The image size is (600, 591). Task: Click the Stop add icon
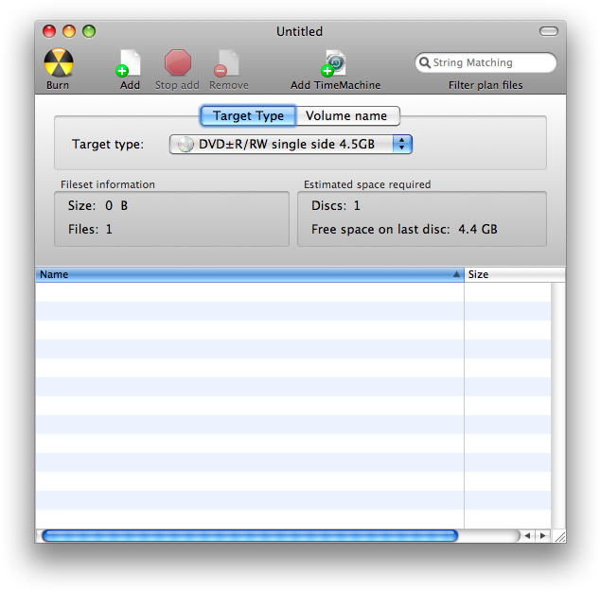tap(178, 62)
